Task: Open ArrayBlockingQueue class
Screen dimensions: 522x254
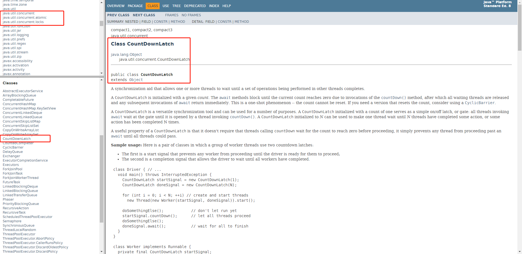Action: click(x=19, y=95)
